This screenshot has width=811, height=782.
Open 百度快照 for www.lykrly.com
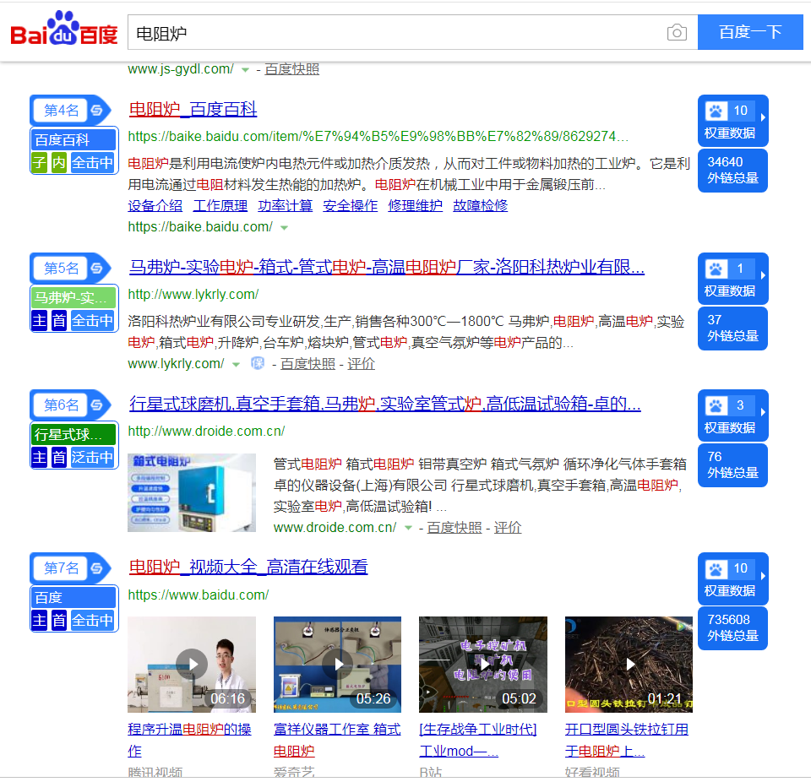[308, 364]
